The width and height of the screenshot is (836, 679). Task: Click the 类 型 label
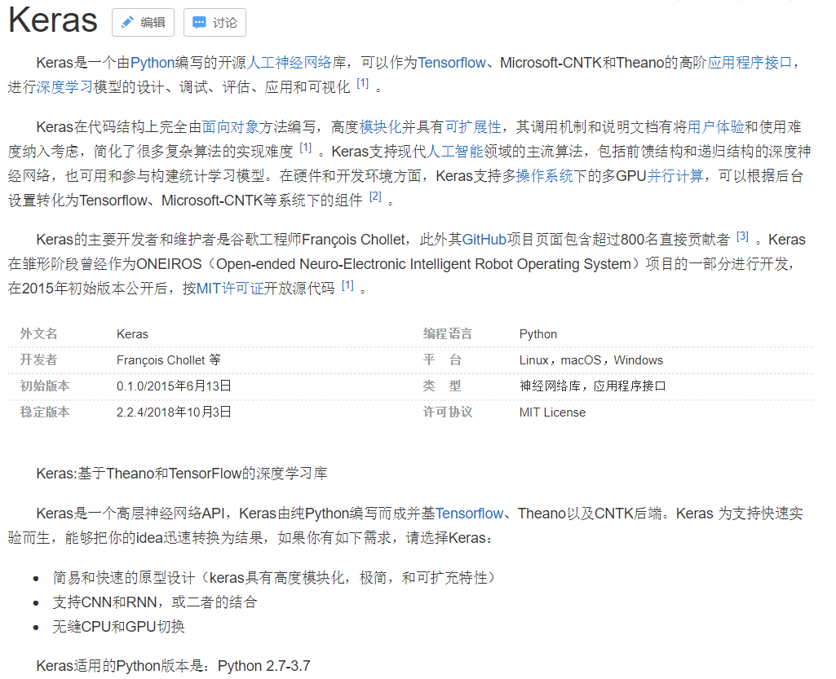442,386
